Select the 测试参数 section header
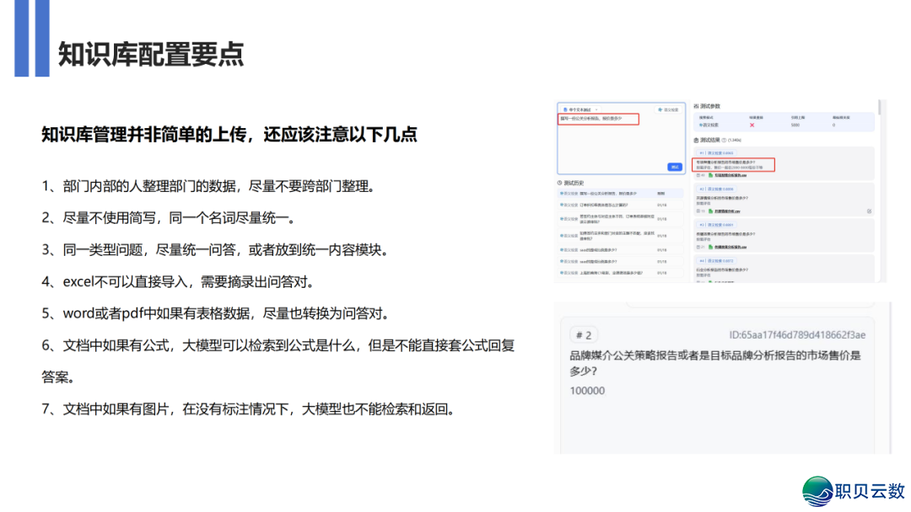Viewport: 911px width, 512px height. click(709, 104)
